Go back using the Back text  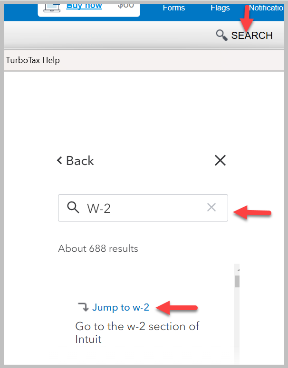coord(80,161)
